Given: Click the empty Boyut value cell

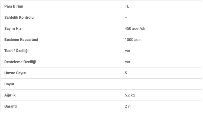Looking at the screenshot, I should point(162,84).
